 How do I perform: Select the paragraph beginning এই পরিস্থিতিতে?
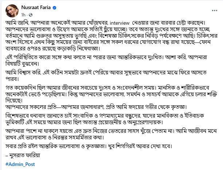tap(106, 61)
